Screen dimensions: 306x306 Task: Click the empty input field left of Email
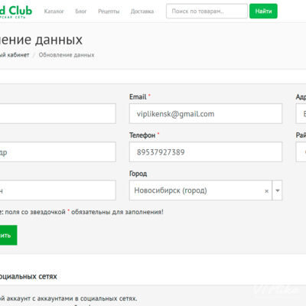(x=58, y=113)
